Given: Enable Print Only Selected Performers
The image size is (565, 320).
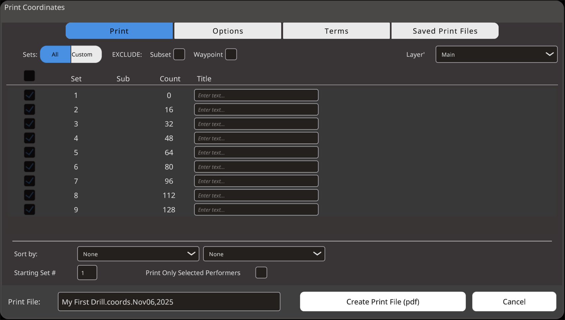Looking at the screenshot, I should [x=261, y=273].
